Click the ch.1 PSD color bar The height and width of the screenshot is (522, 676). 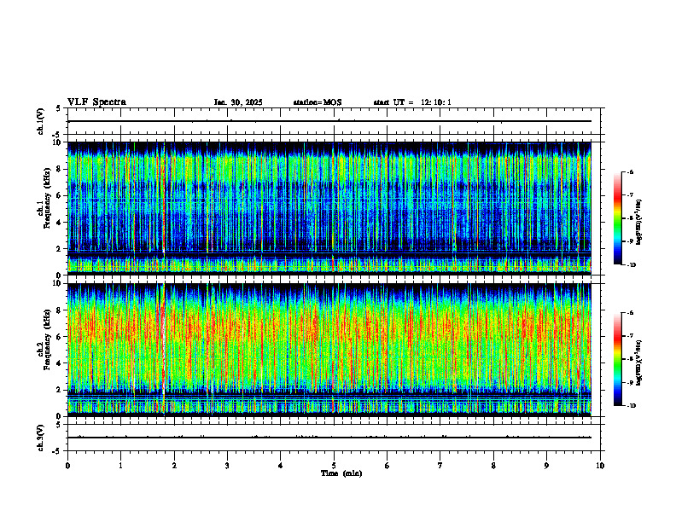pyautogui.click(x=618, y=218)
